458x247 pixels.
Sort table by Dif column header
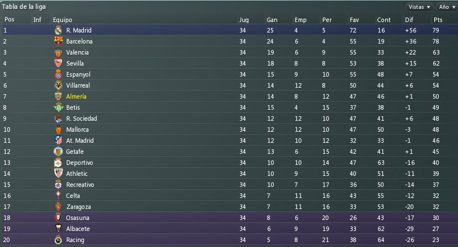click(409, 20)
